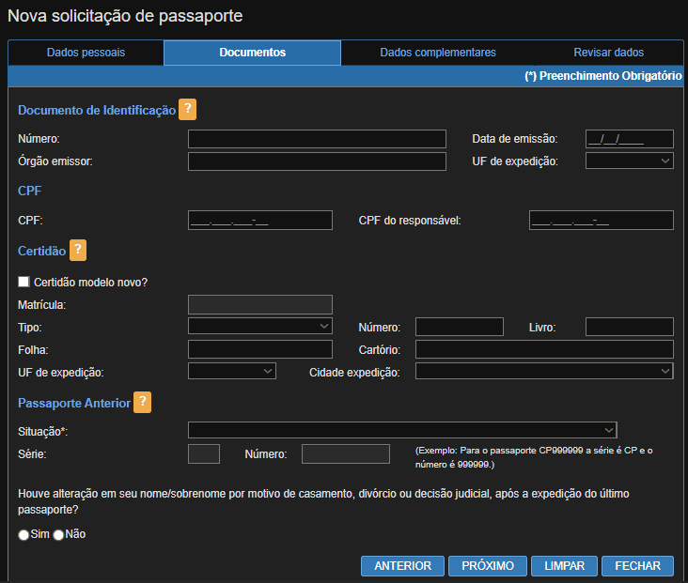Click the ANTERIOR button
This screenshot has width=688, height=583.
point(402,566)
